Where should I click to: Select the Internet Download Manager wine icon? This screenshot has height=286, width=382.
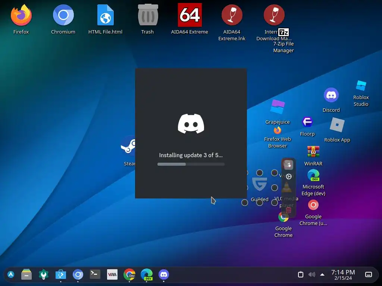click(x=274, y=15)
